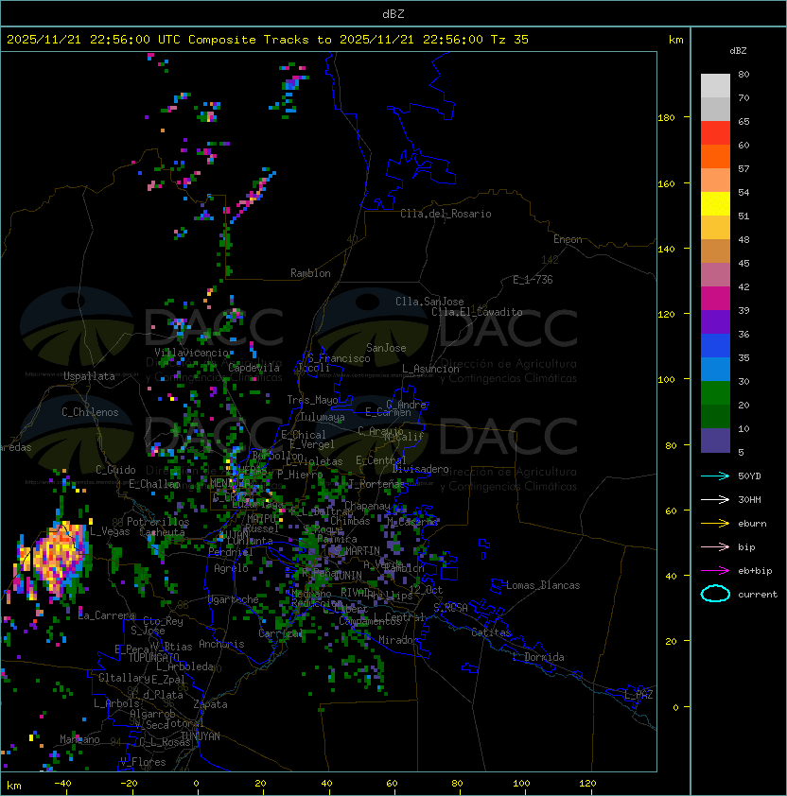Select the green 20-30 dBZ legend swatch
The image size is (787, 796).
point(715,393)
